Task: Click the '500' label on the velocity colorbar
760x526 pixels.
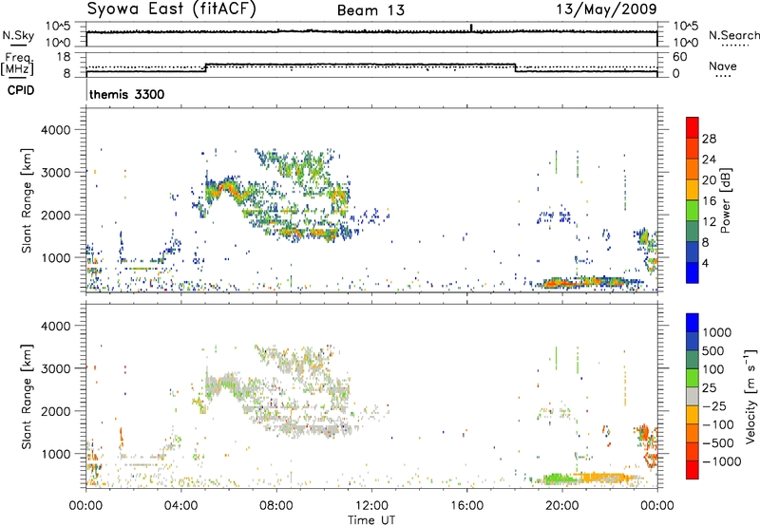Action: coord(713,350)
